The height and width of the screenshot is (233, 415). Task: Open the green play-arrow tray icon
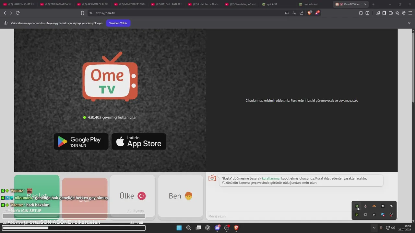[357, 215]
